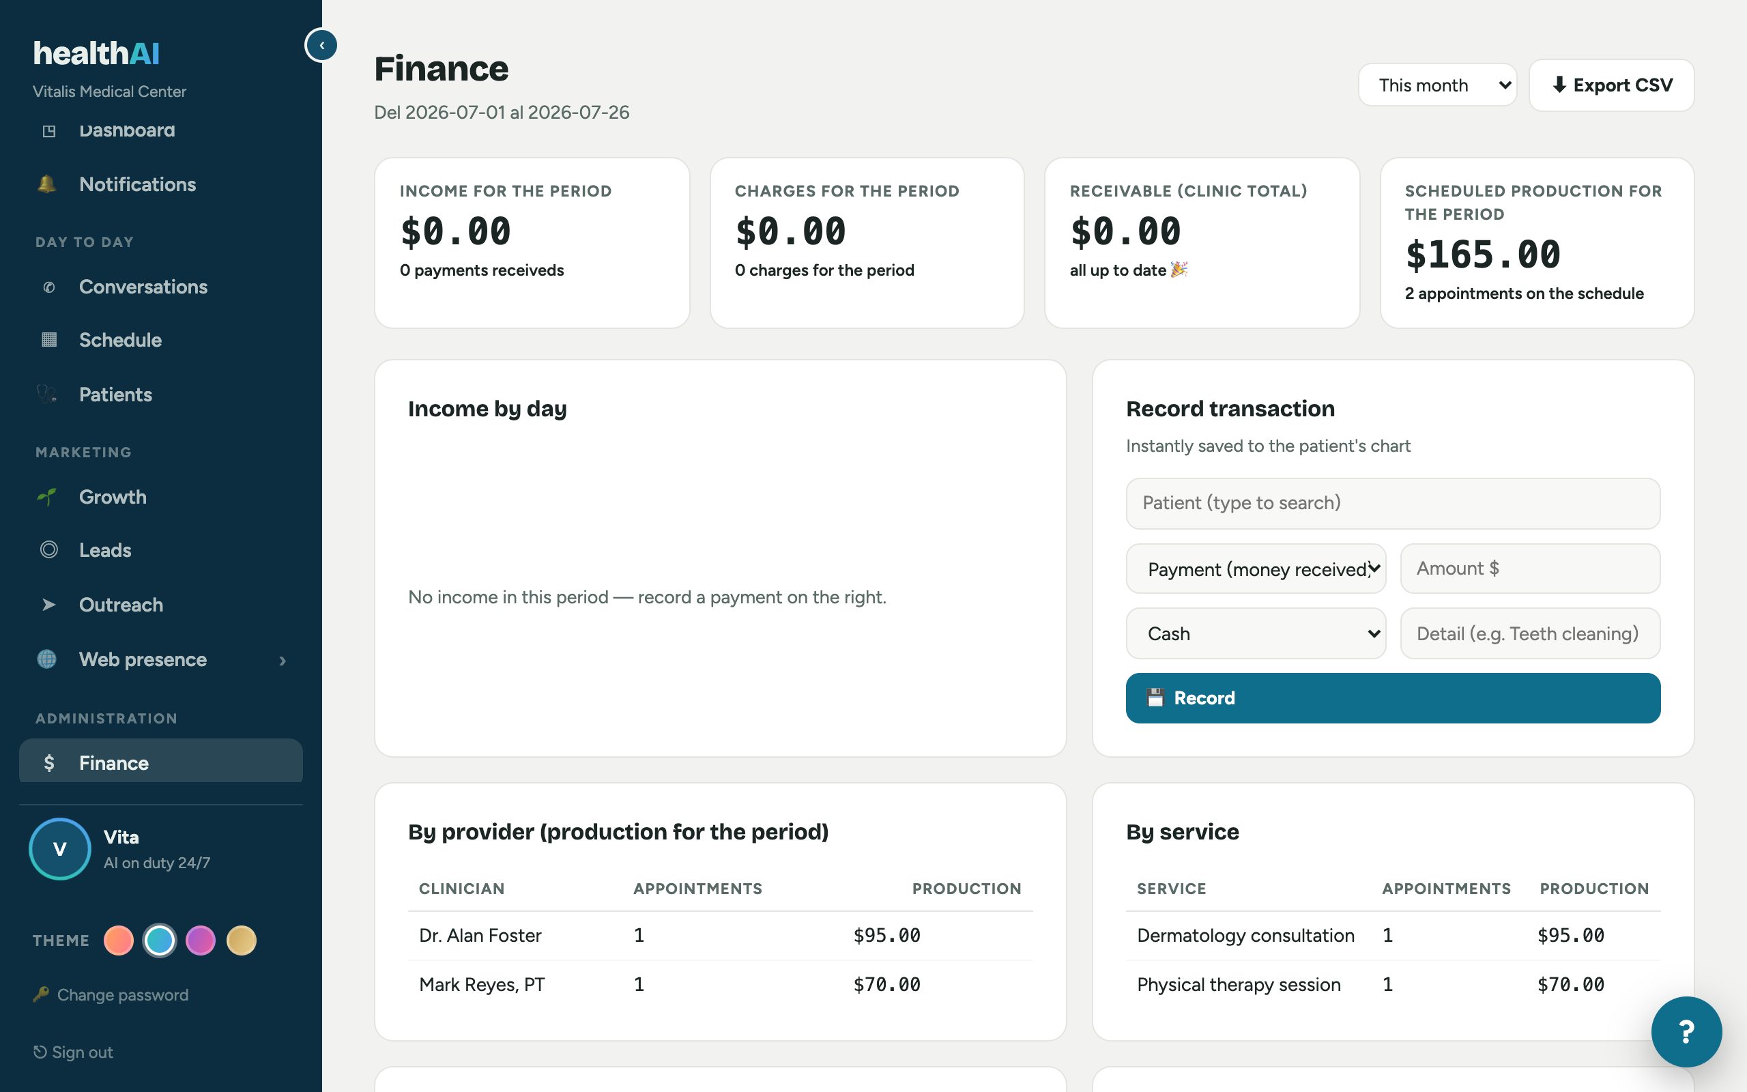Click the Sign out icon
Viewport: 1747px width, 1092px height.
(40, 1052)
